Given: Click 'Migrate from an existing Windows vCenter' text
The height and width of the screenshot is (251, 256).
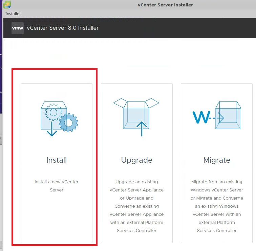Looking at the screenshot, I should [217, 206].
